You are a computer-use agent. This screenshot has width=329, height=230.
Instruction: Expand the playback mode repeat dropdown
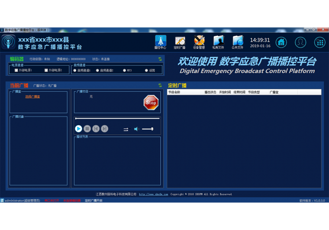126,129
